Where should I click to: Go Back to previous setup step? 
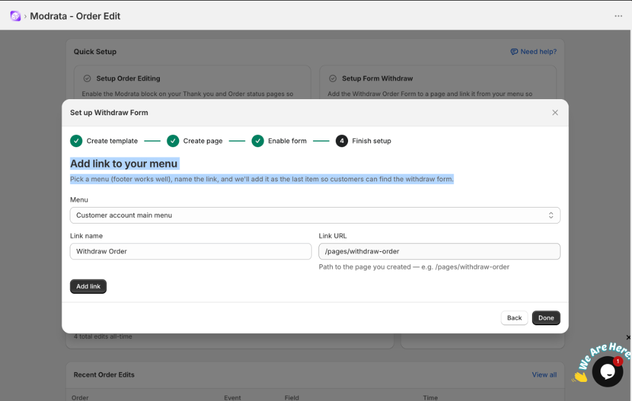[514, 318]
